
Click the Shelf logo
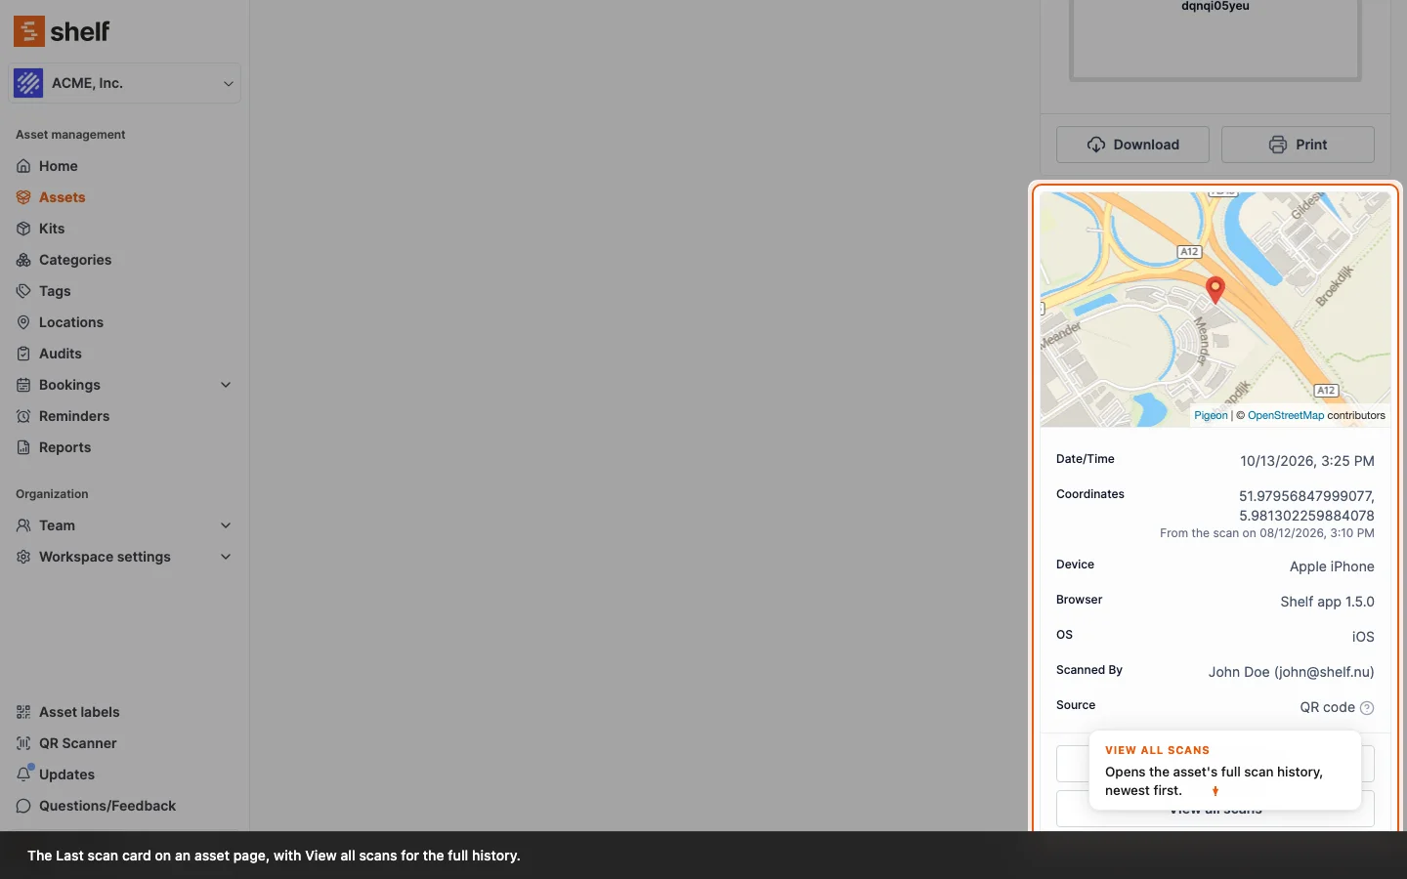pyautogui.click(x=62, y=31)
